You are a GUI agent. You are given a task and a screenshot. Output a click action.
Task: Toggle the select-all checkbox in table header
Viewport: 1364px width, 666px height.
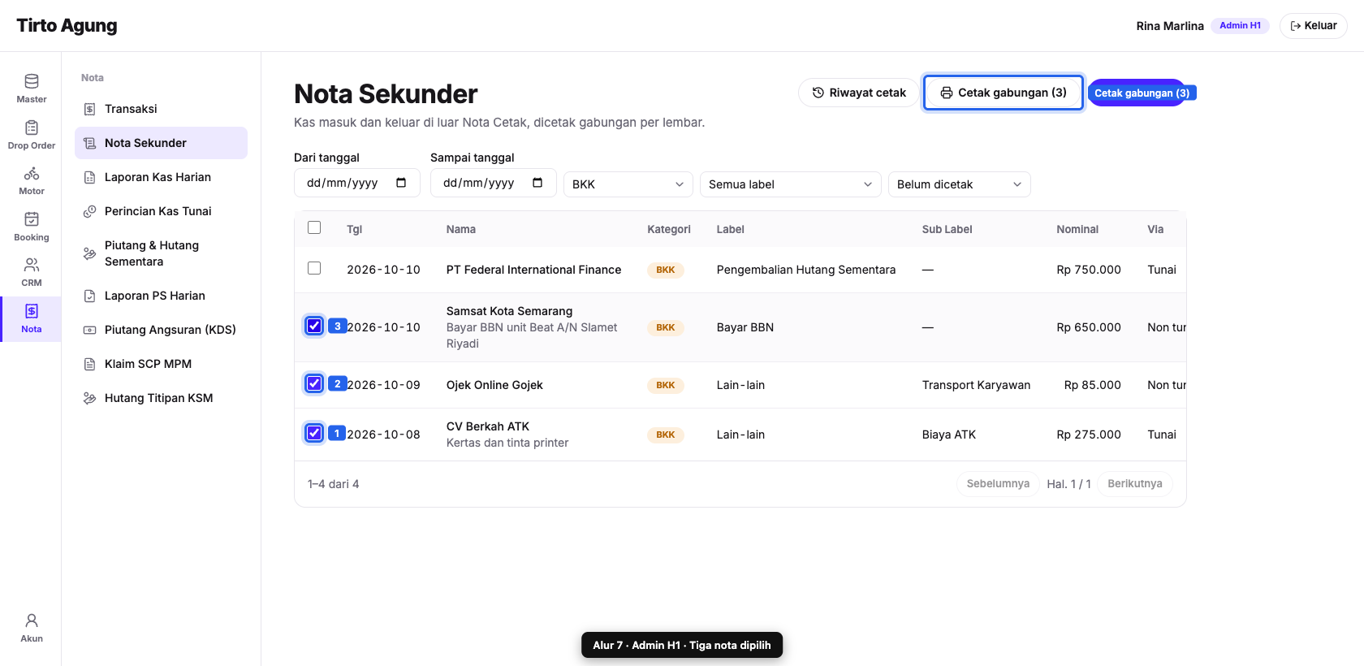[314, 227]
